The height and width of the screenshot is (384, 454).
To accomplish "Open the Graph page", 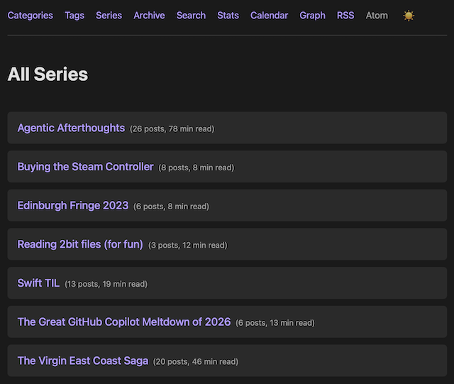I will (x=312, y=16).
